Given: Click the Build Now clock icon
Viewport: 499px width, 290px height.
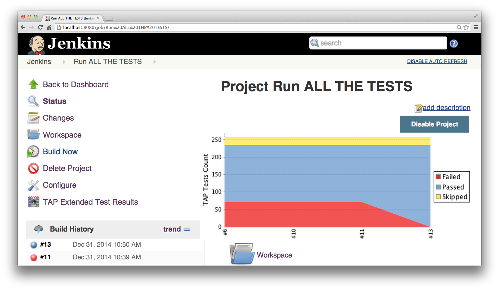Looking at the screenshot, I should pos(33,151).
